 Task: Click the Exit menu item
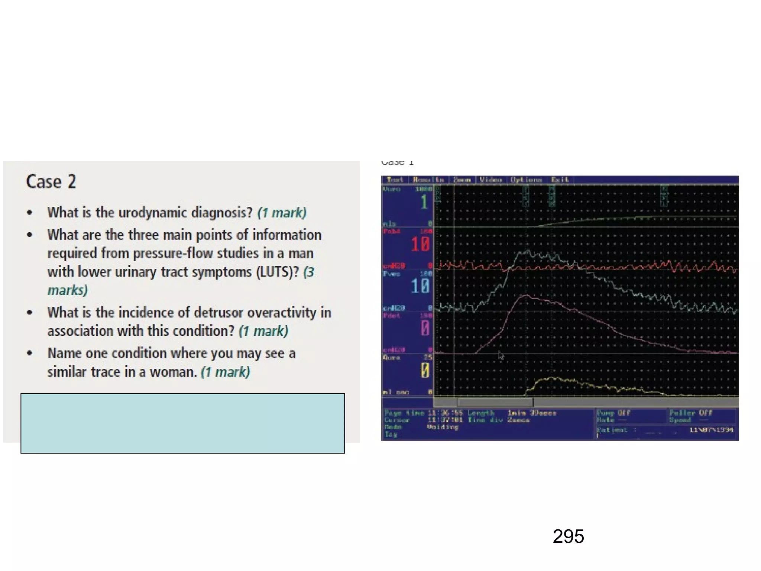(560, 180)
